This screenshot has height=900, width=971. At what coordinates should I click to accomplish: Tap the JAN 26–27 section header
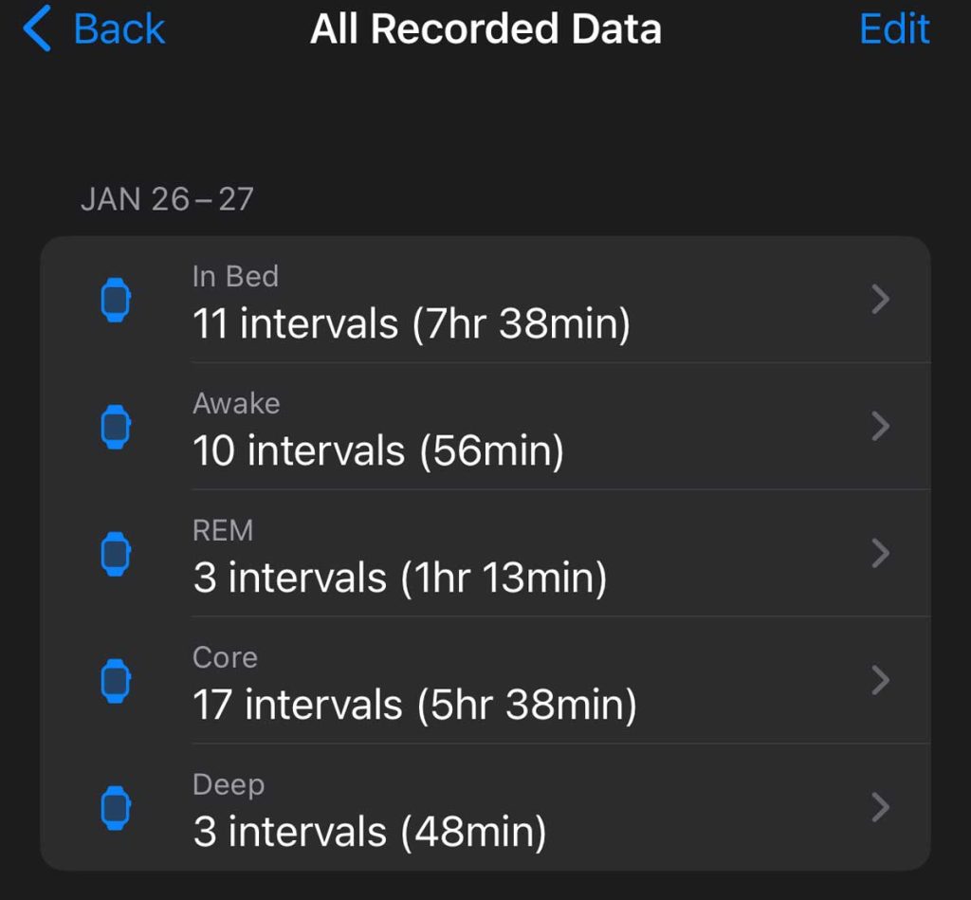click(x=167, y=199)
